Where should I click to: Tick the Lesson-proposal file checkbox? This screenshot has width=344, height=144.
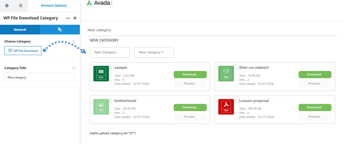[236, 101]
